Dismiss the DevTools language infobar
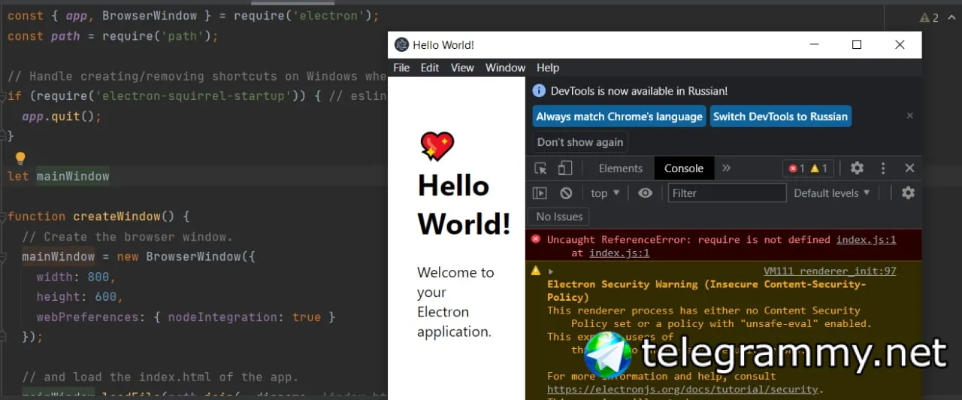962x400 pixels. click(909, 116)
